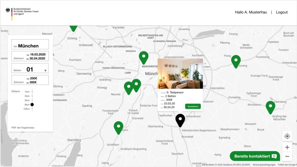The image size is (297, 167).
Task: Click the Kontaktieren button in the listing card
Action: pyautogui.click(x=193, y=106)
